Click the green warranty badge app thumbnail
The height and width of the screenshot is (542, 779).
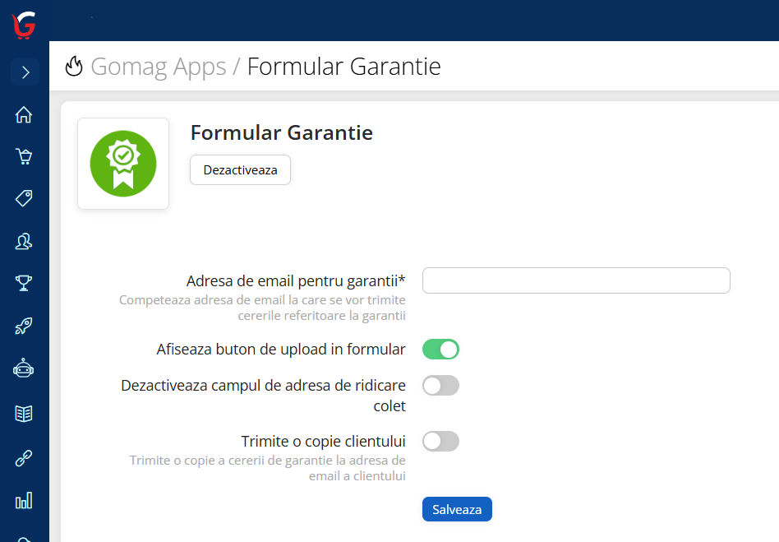[x=123, y=164]
